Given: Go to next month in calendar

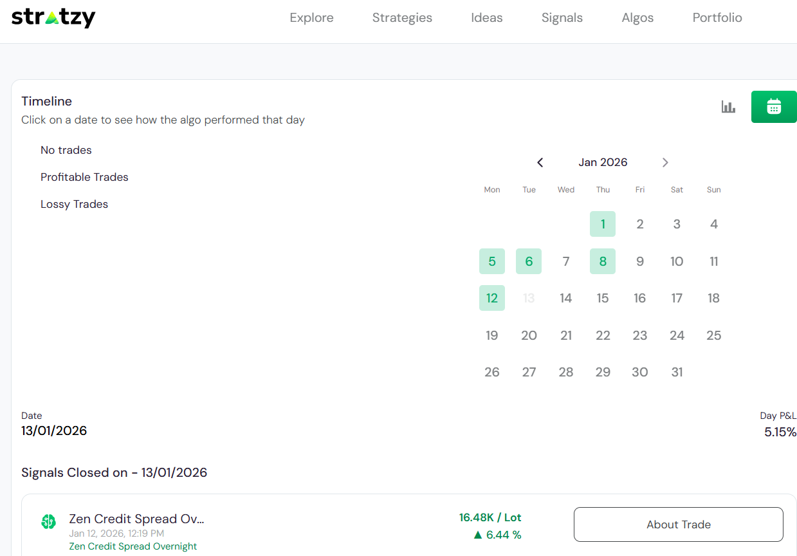Looking at the screenshot, I should coord(665,163).
